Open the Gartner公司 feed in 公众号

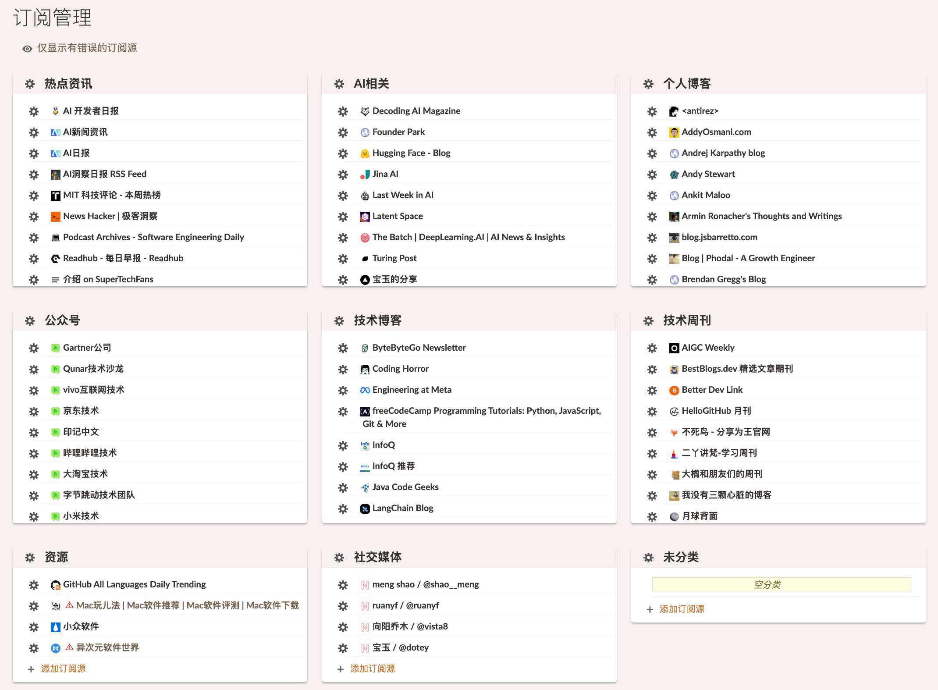coord(87,348)
